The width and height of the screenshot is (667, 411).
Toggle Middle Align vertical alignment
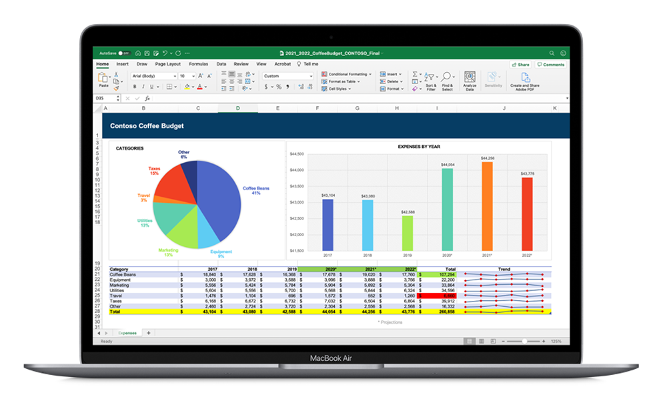[x=232, y=74]
